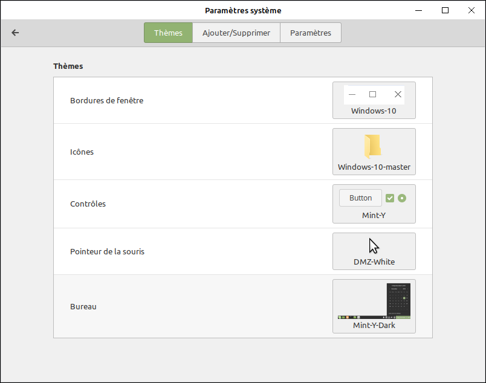Screen dimensions: 486x383
Task: Click the 'Bureau' row label
Action: pyautogui.click(x=83, y=306)
